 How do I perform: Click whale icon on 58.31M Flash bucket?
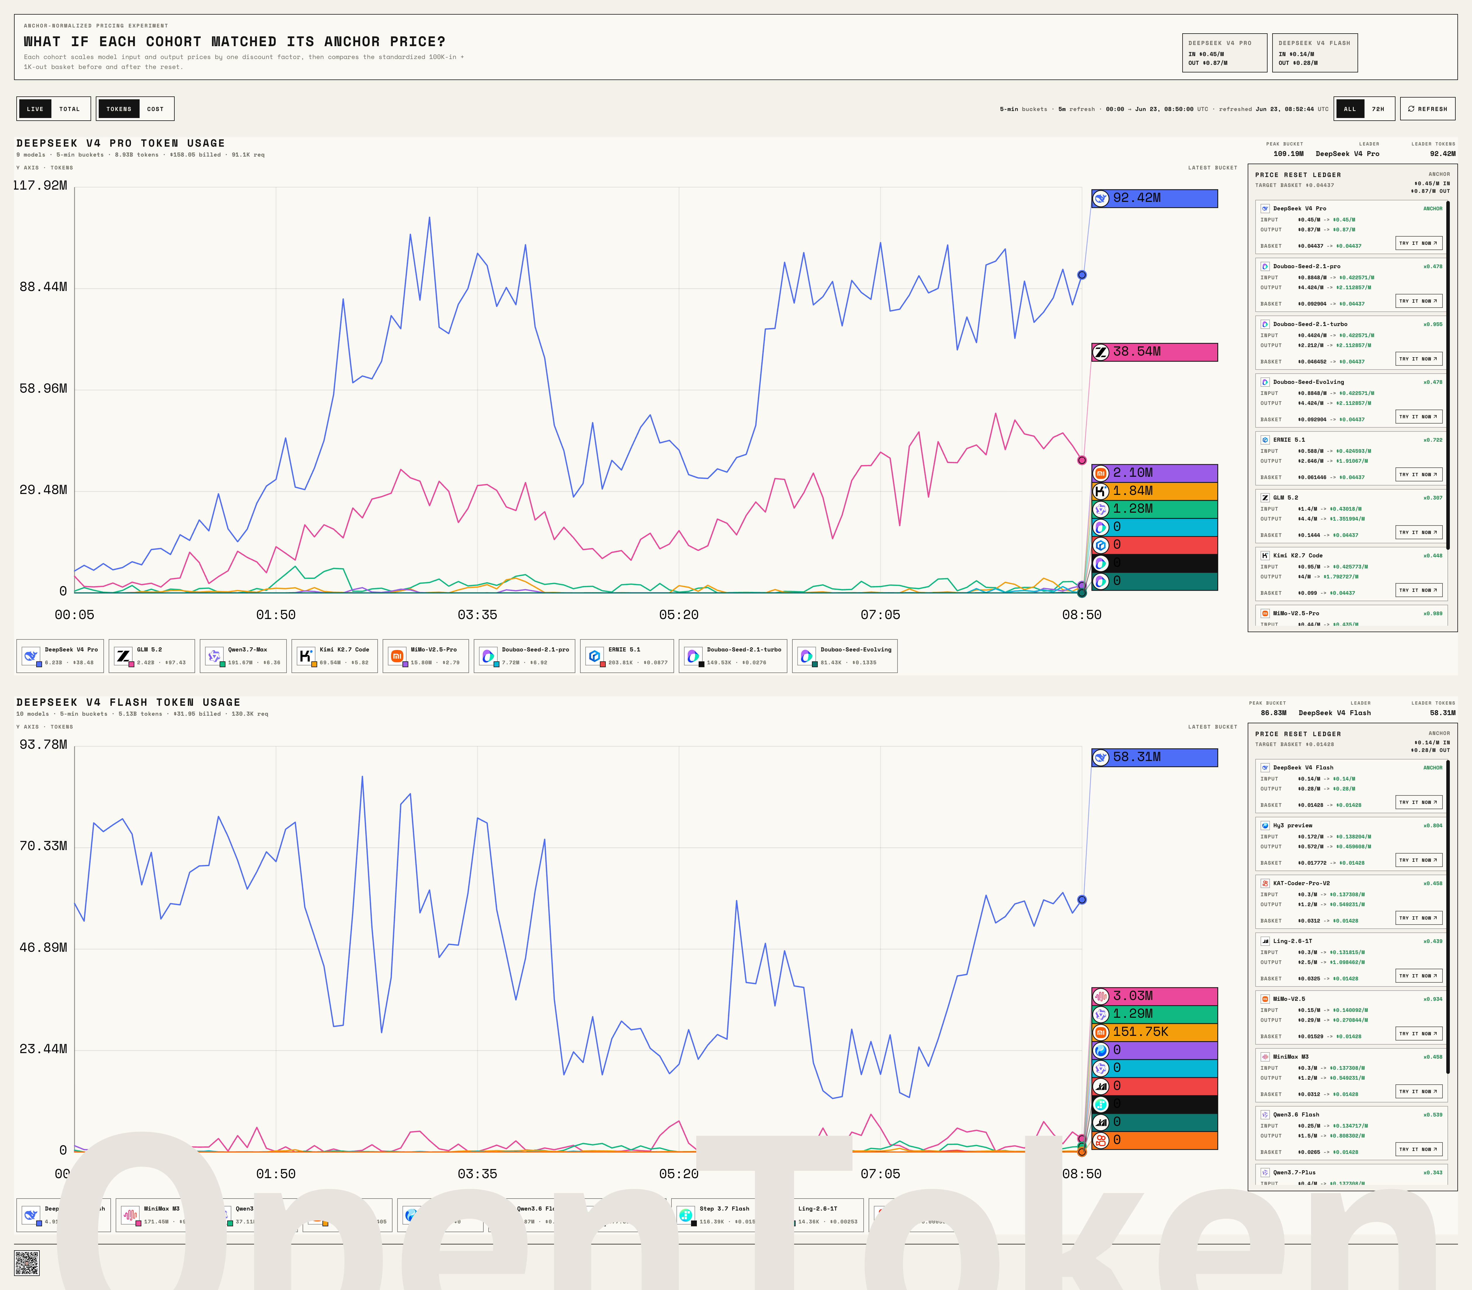point(1100,757)
